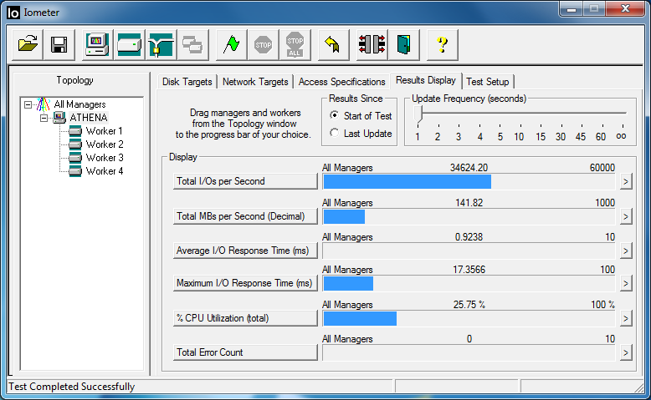Click the 17.3566 maximum response value
This screenshot has height=400, width=651.
tap(469, 270)
